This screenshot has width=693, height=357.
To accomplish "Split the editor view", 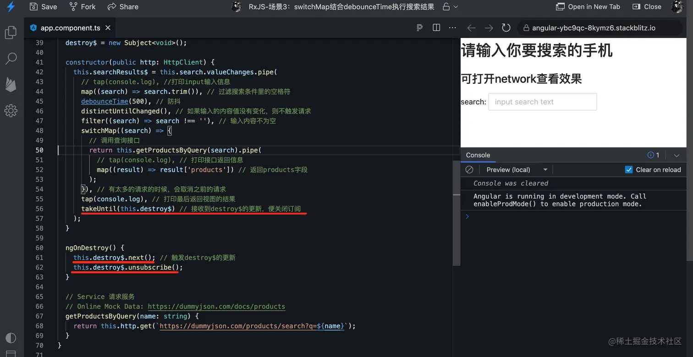I will pyautogui.click(x=436, y=28).
